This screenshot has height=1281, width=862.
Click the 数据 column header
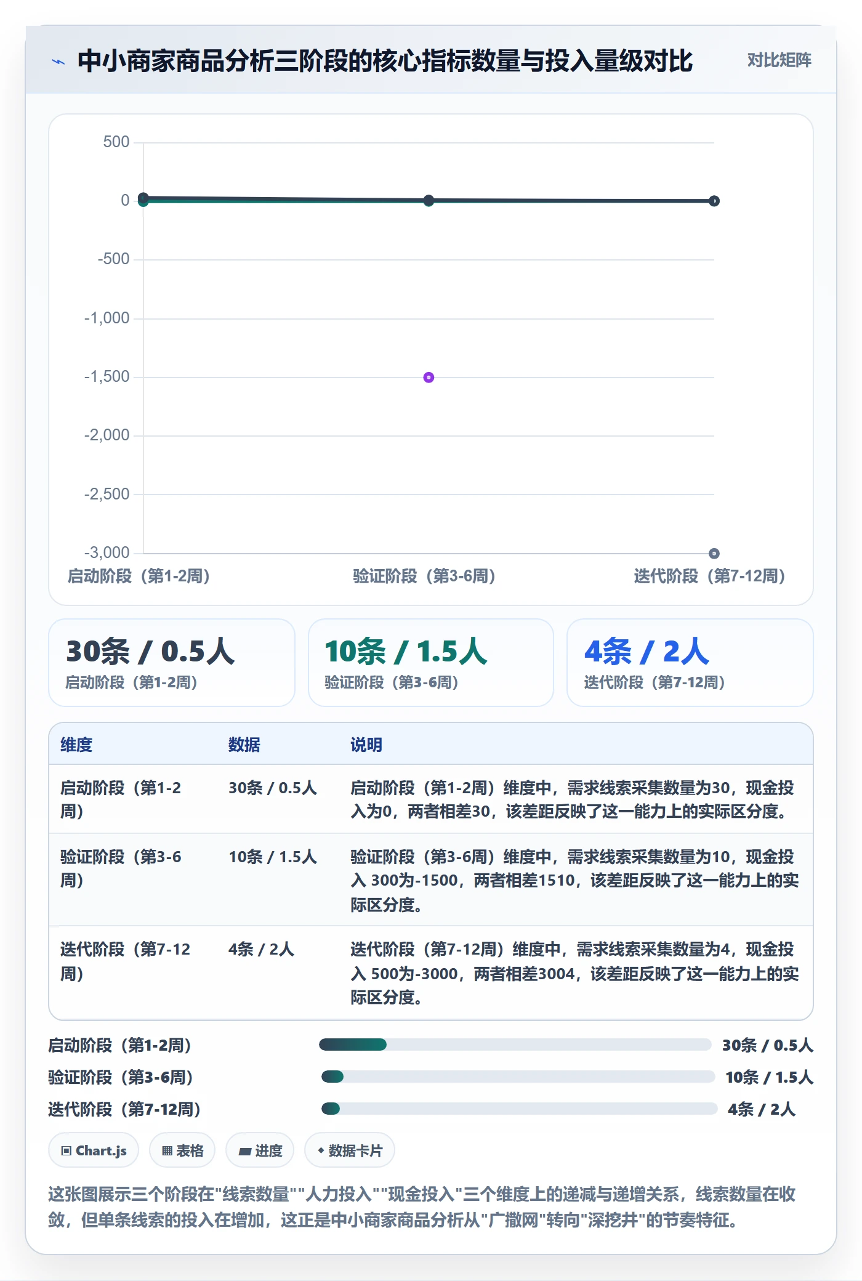tap(244, 745)
